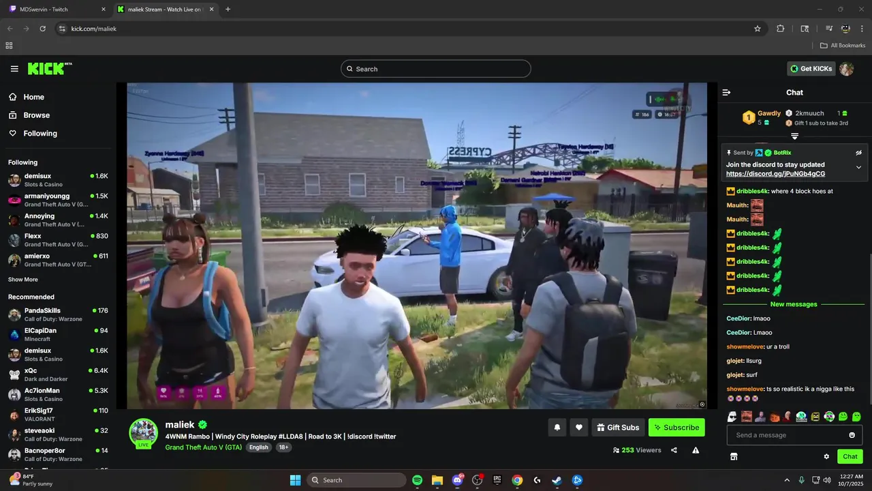Click the address bar URL
Screen dimensions: 872x491
point(94,29)
